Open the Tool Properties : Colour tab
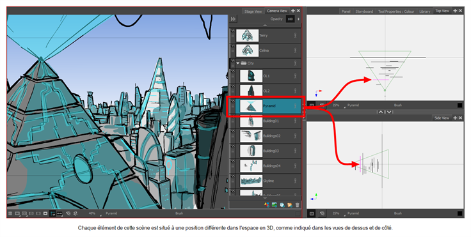Viewport: 471px width, 237px height. click(396, 11)
